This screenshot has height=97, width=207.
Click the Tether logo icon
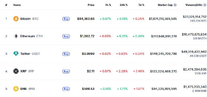click(16, 54)
